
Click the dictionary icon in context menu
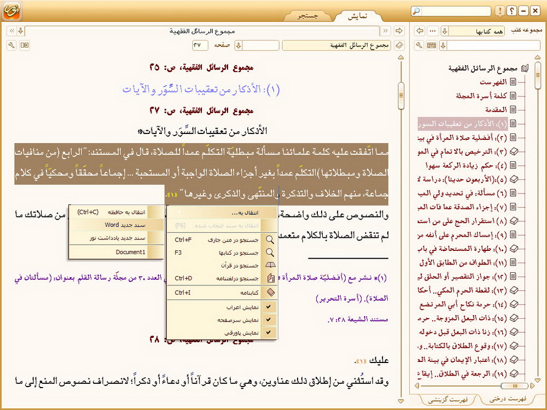click(x=270, y=278)
